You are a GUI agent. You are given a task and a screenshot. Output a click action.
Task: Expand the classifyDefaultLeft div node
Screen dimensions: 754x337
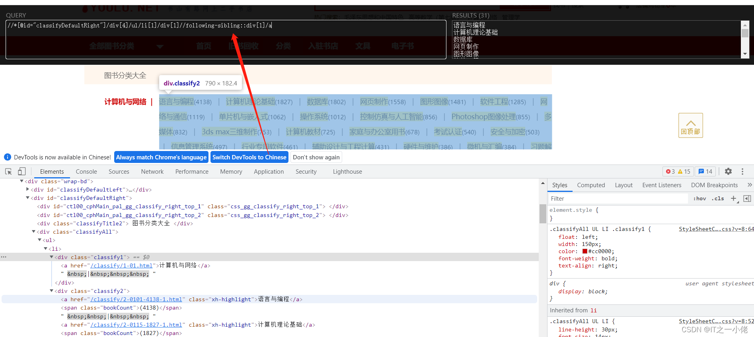(27, 190)
